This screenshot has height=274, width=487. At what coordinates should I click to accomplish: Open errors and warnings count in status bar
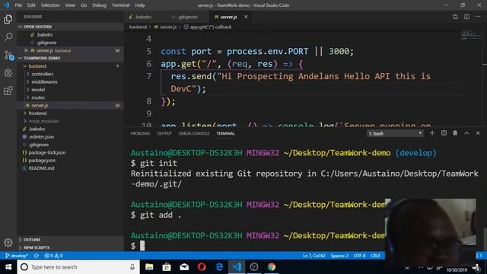pos(53,256)
